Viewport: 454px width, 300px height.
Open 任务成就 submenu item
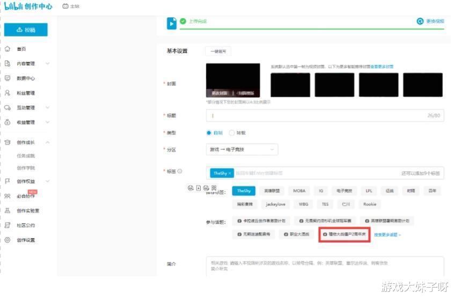pos(26,156)
